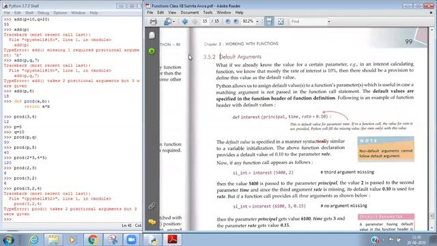
Task: Click 'si_int = interest(6100, 3, 0.15)' code line
Action: [269, 206]
